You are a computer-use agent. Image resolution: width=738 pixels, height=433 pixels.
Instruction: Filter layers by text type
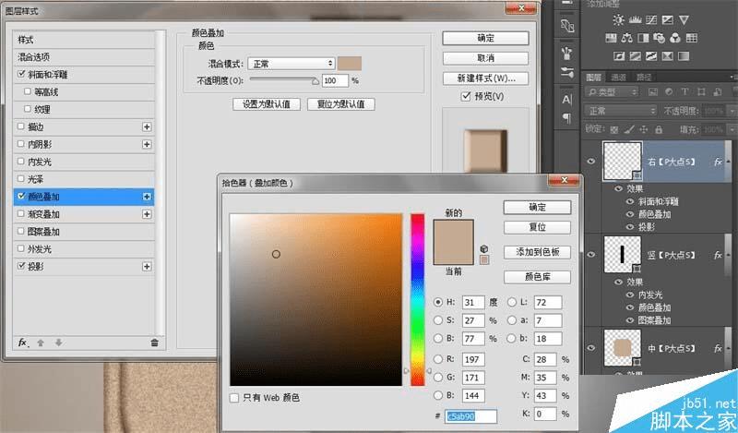click(684, 92)
